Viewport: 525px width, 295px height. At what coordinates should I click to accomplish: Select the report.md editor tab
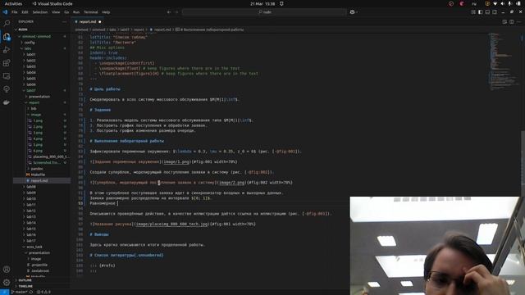[x=88, y=22]
